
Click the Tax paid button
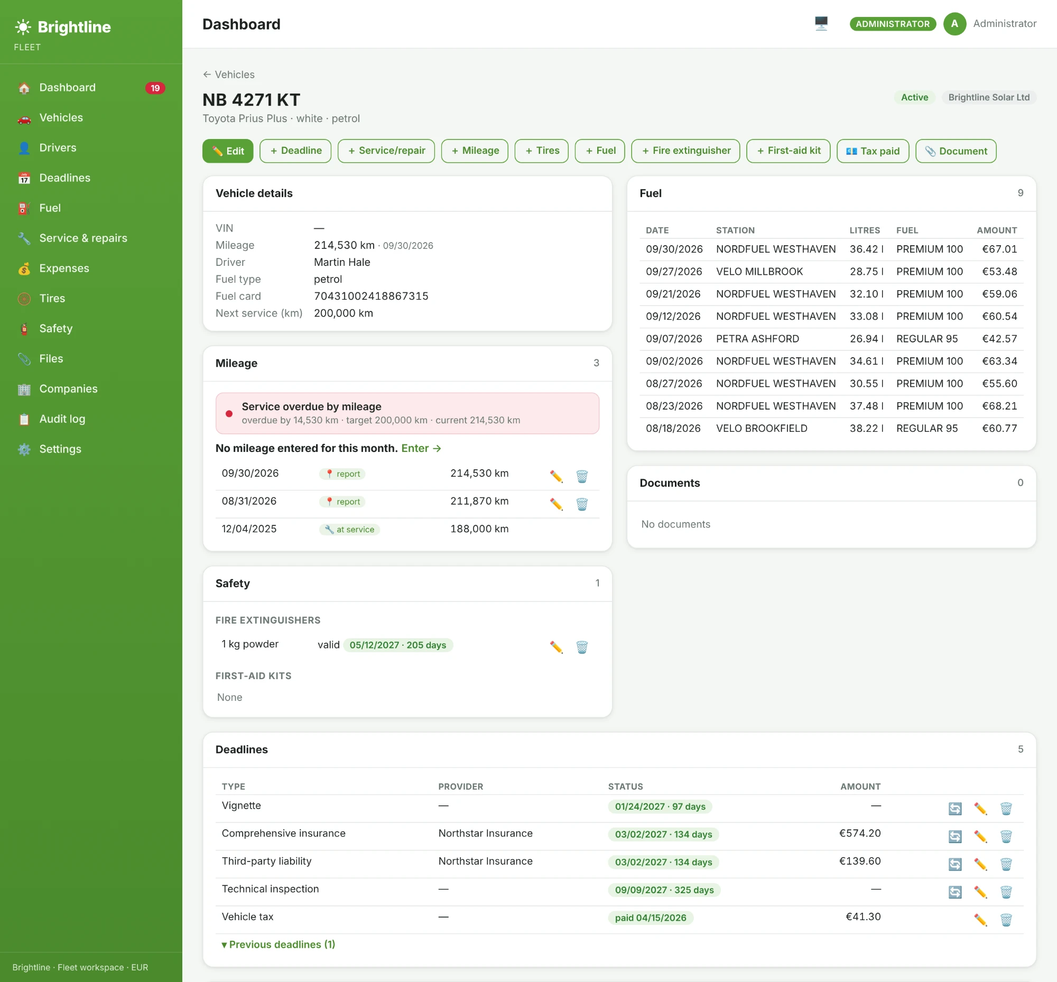[873, 151]
